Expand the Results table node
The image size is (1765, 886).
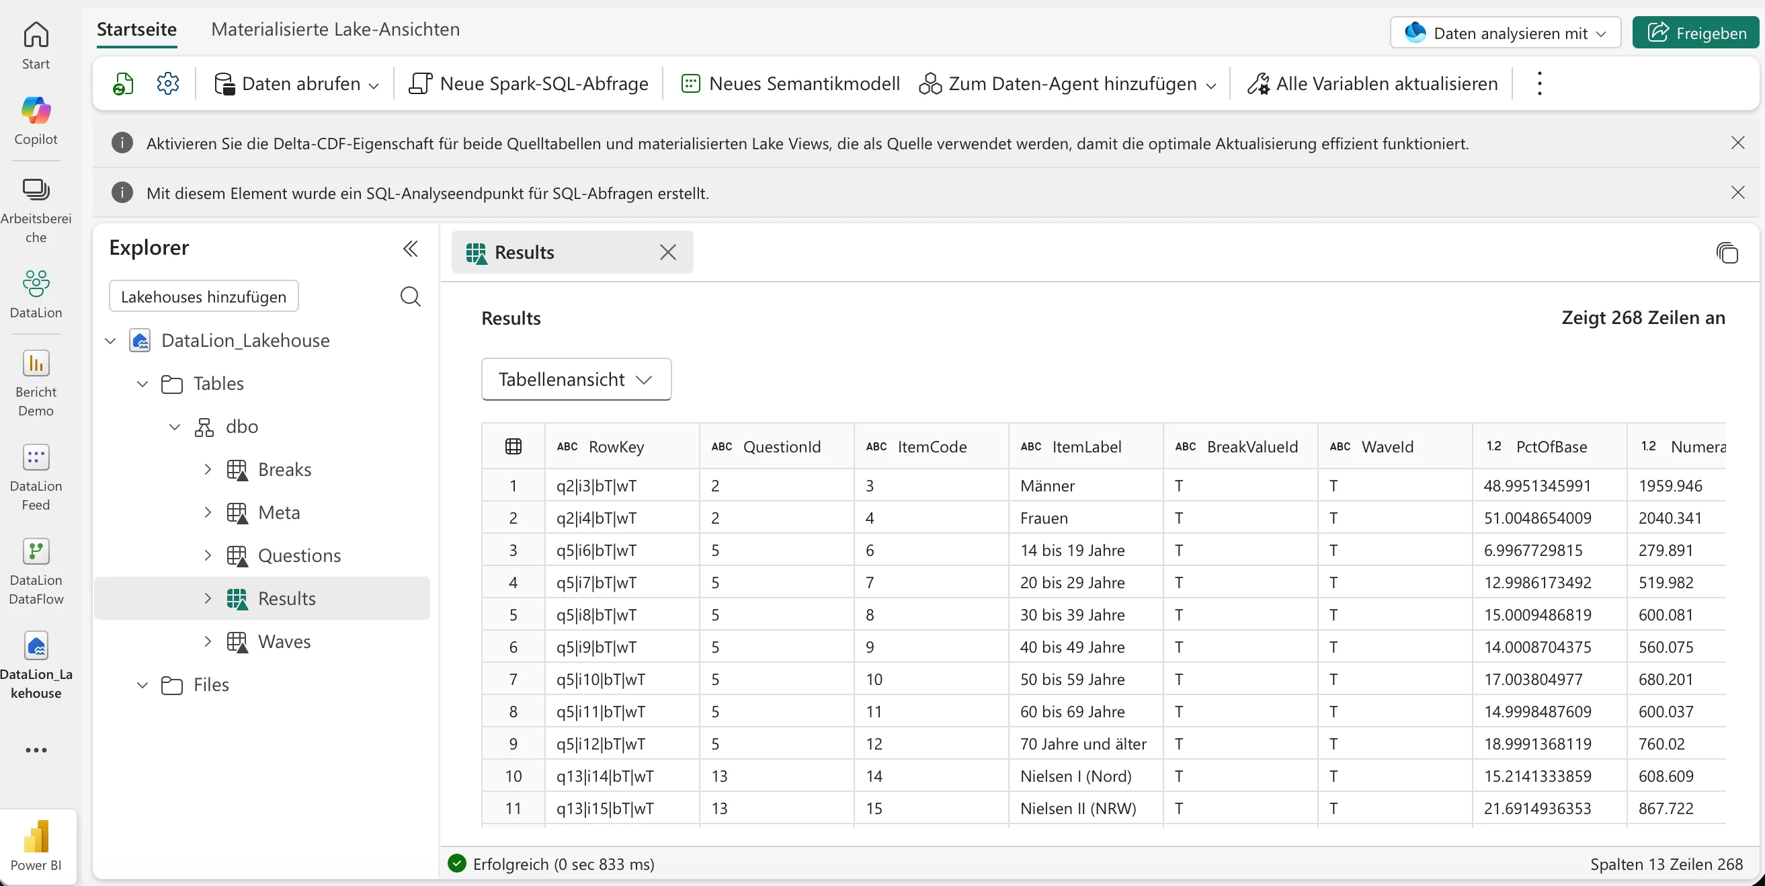tap(208, 598)
